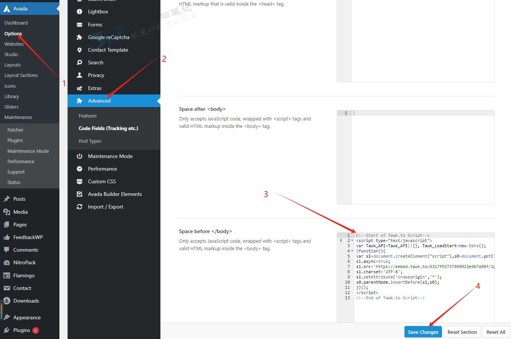Click the Search magnifier icon
The height and width of the screenshot is (339, 511).
click(x=79, y=62)
